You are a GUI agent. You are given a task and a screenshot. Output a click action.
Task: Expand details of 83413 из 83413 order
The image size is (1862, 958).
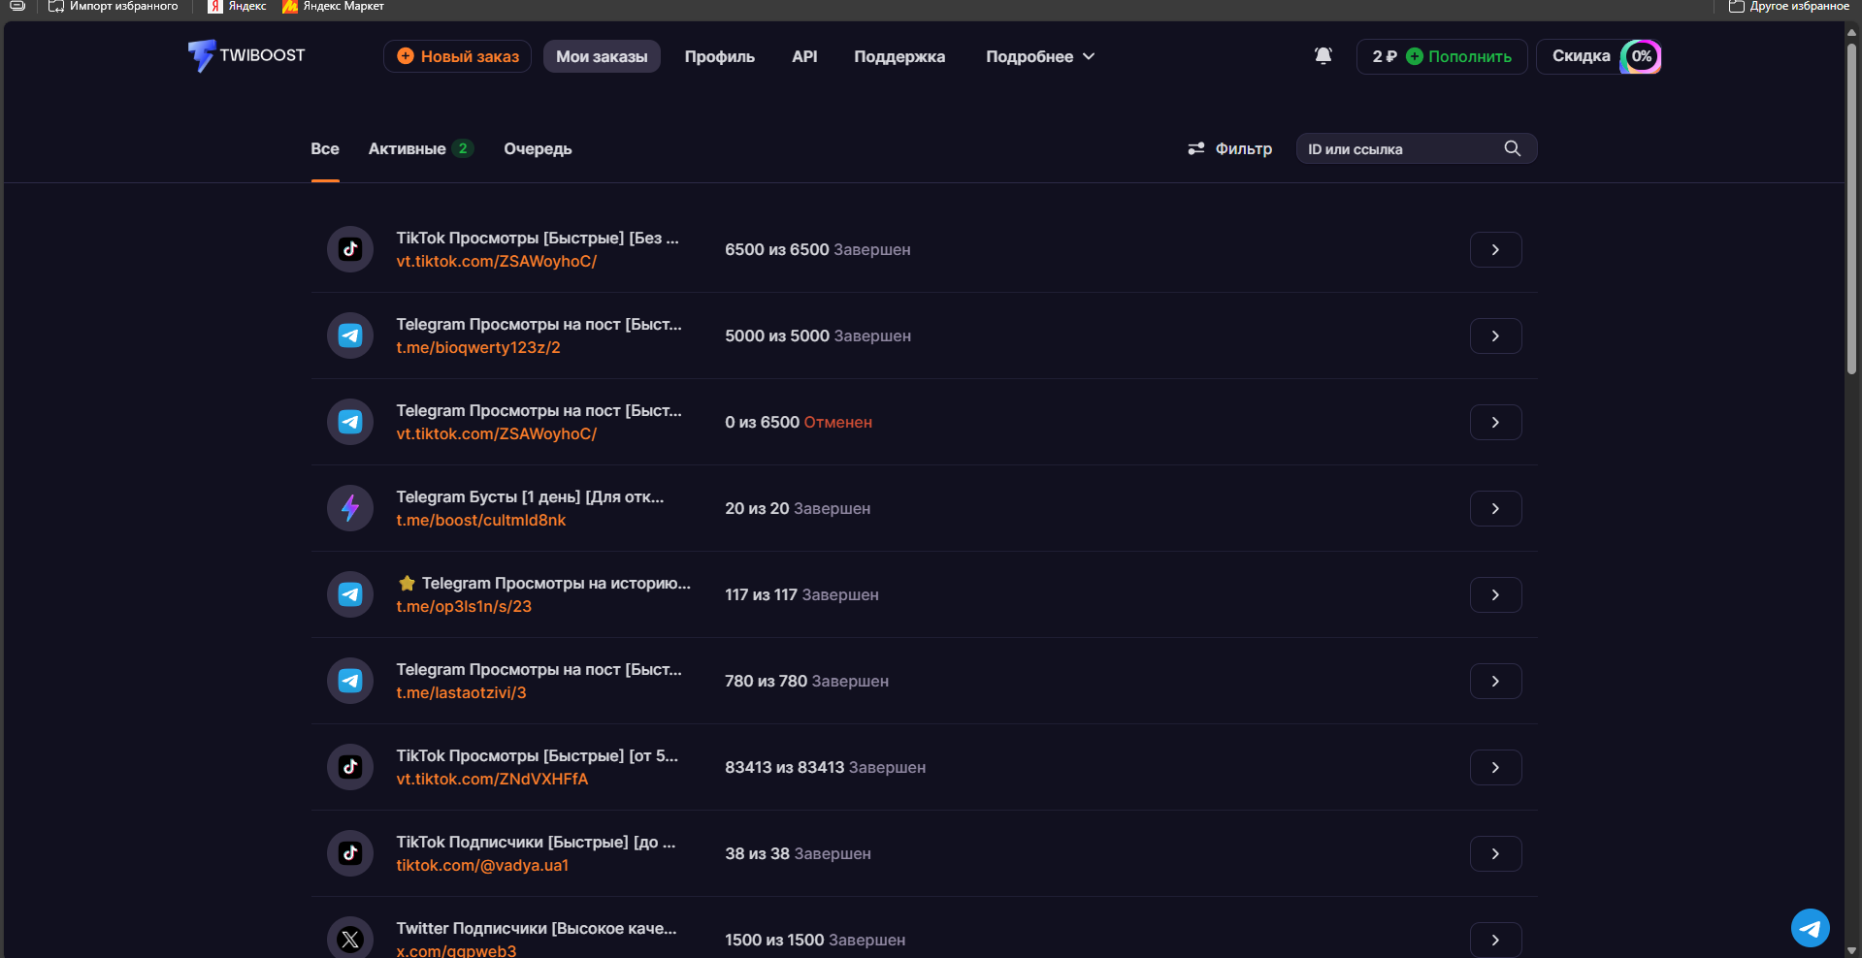coord(1495,767)
